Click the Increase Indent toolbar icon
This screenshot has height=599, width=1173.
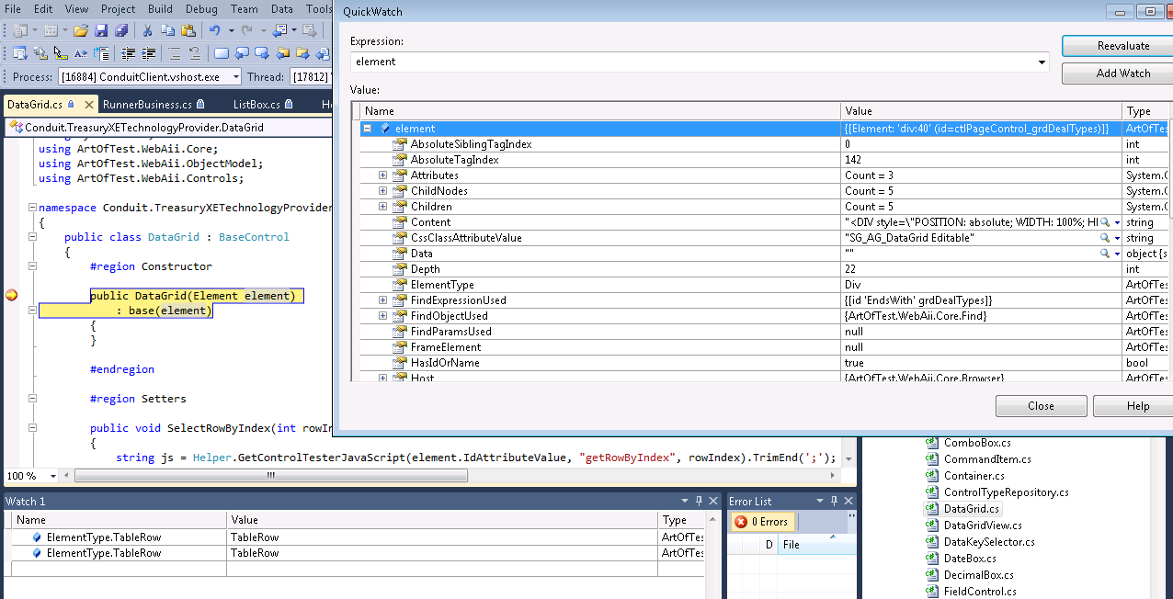pyautogui.click(x=147, y=53)
